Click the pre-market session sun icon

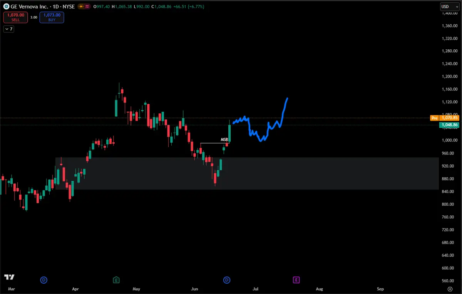click(x=81, y=7)
